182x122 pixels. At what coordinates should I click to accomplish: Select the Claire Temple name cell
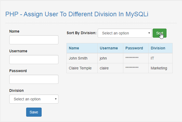[82, 68]
